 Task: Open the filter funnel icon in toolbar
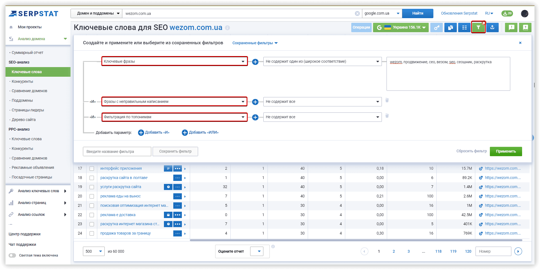[x=478, y=27]
